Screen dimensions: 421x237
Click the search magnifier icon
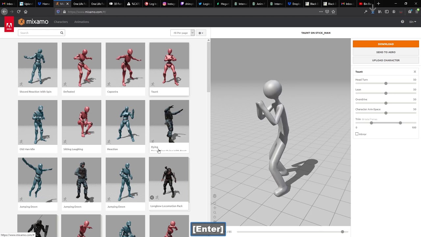coord(62,33)
